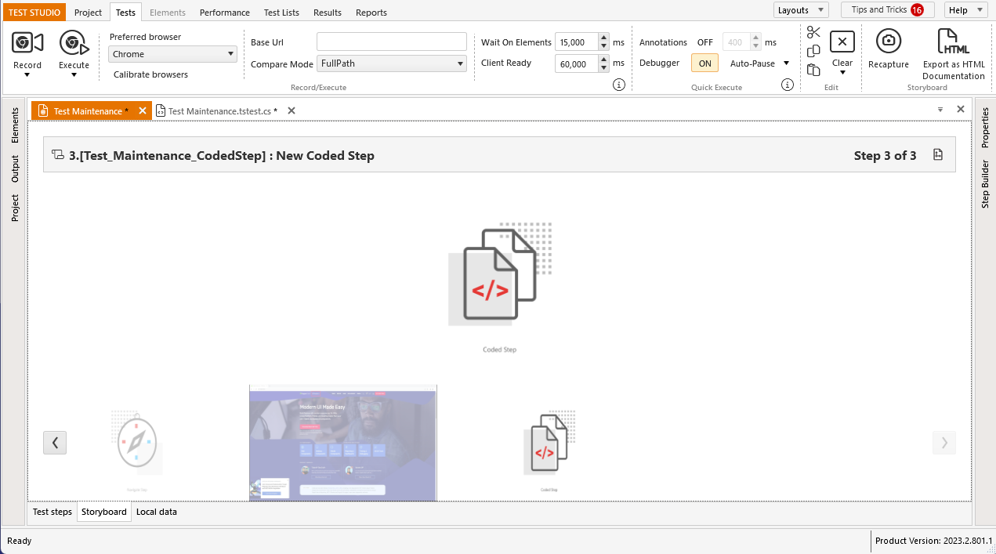Click the large Coded Step image
Screen dimensions: 996x554
tap(499, 274)
